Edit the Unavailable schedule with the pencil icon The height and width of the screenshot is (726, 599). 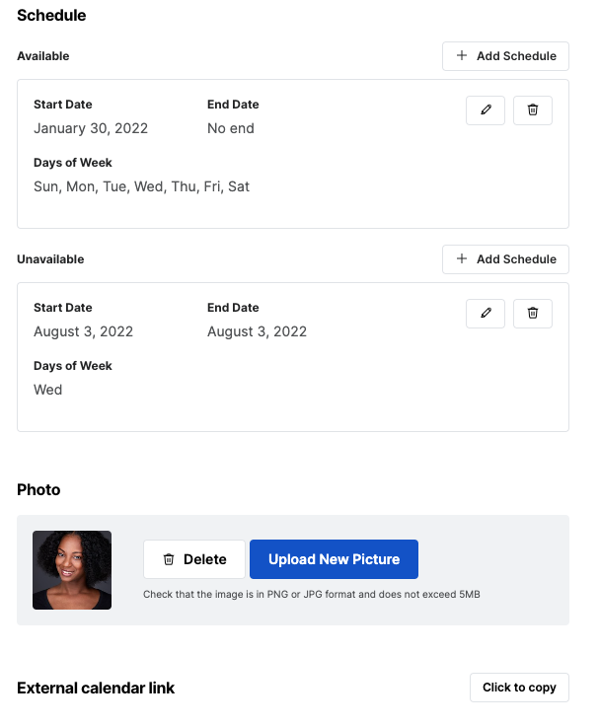tap(486, 314)
